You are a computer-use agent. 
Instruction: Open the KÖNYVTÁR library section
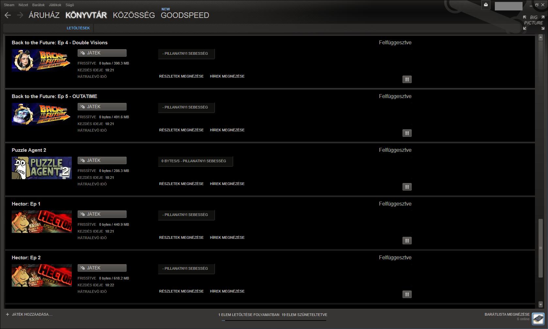pyautogui.click(x=86, y=15)
